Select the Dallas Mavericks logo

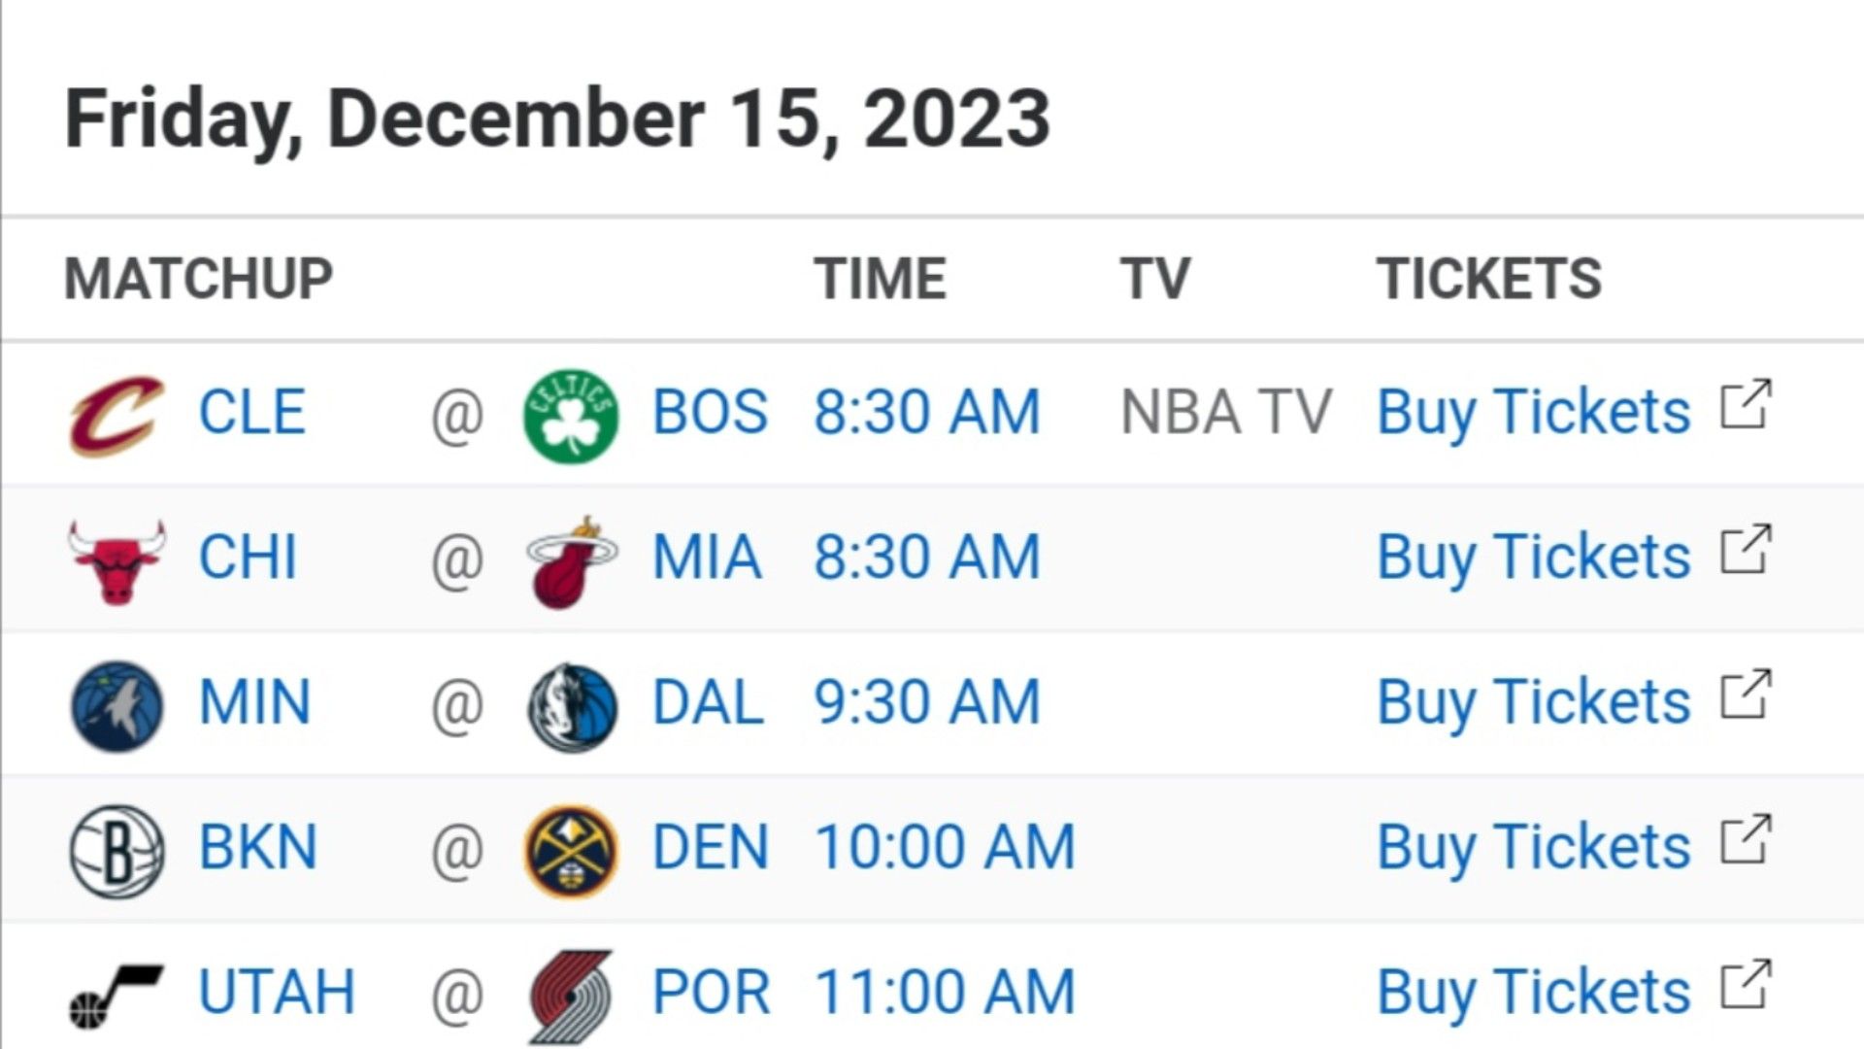(x=572, y=707)
